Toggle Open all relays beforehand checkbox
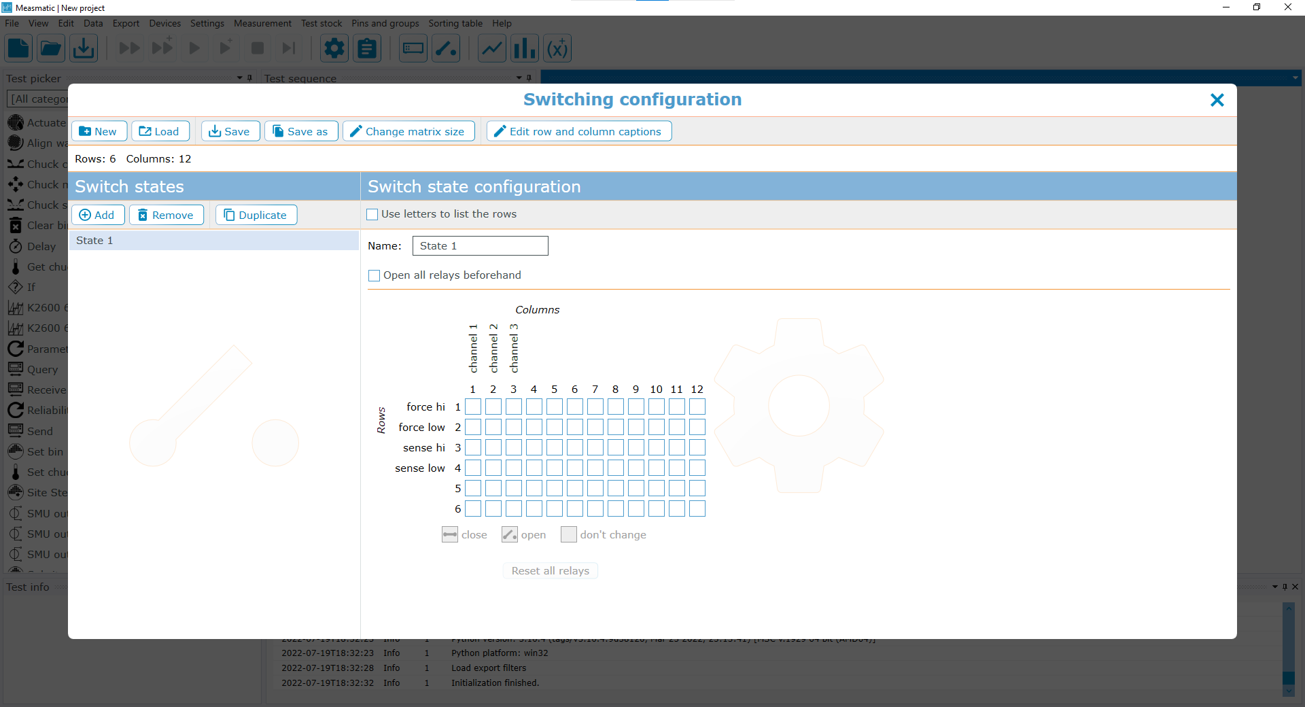Viewport: 1305px width, 707px height. point(374,275)
